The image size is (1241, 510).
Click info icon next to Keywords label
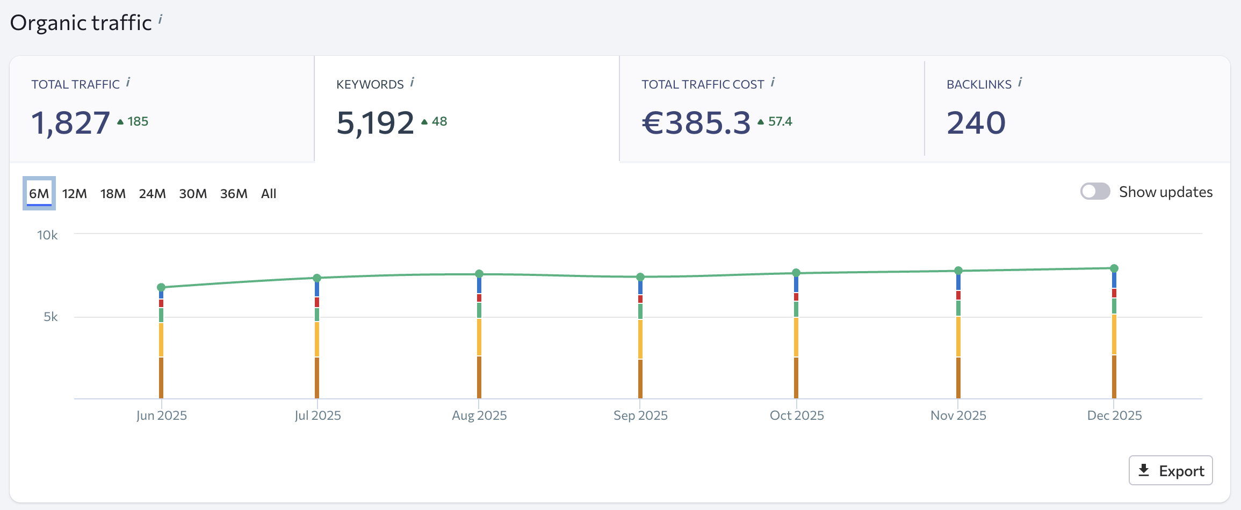(412, 82)
